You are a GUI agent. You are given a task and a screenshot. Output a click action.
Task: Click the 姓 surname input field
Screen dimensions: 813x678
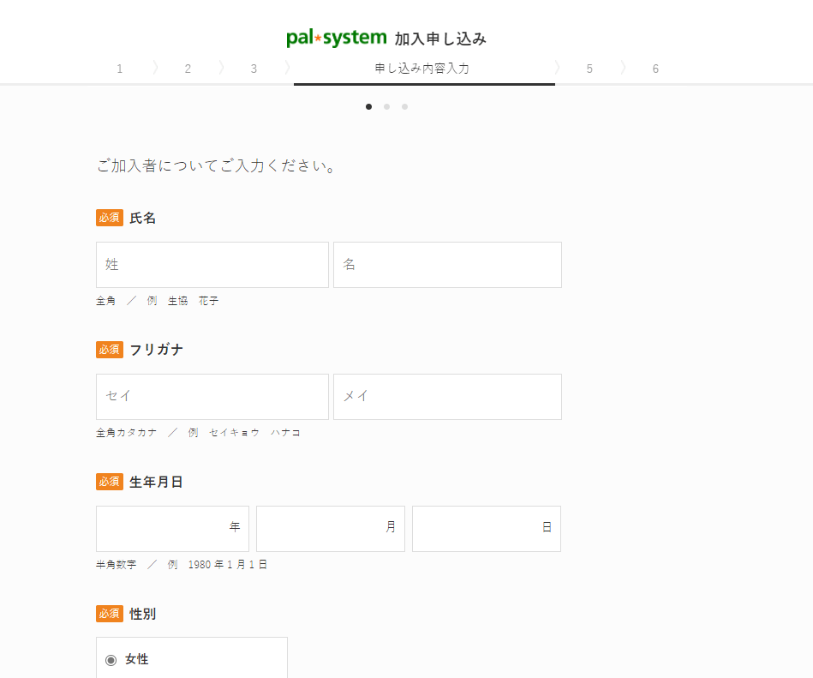click(x=212, y=265)
